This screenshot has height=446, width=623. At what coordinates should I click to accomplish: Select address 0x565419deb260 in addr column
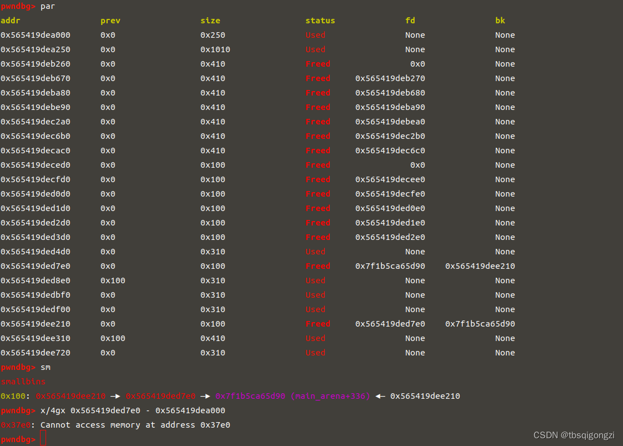click(x=36, y=64)
